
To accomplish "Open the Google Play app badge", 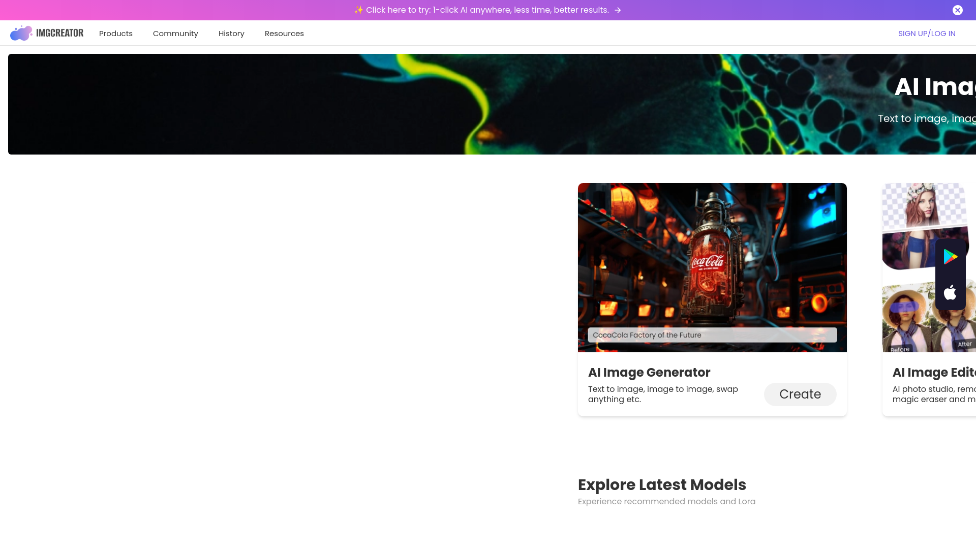I will [951, 256].
